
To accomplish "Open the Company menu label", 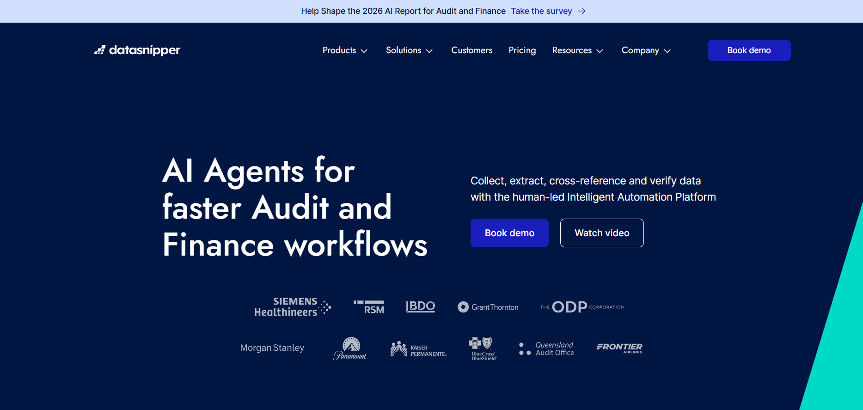I will pyautogui.click(x=640, y=50).
